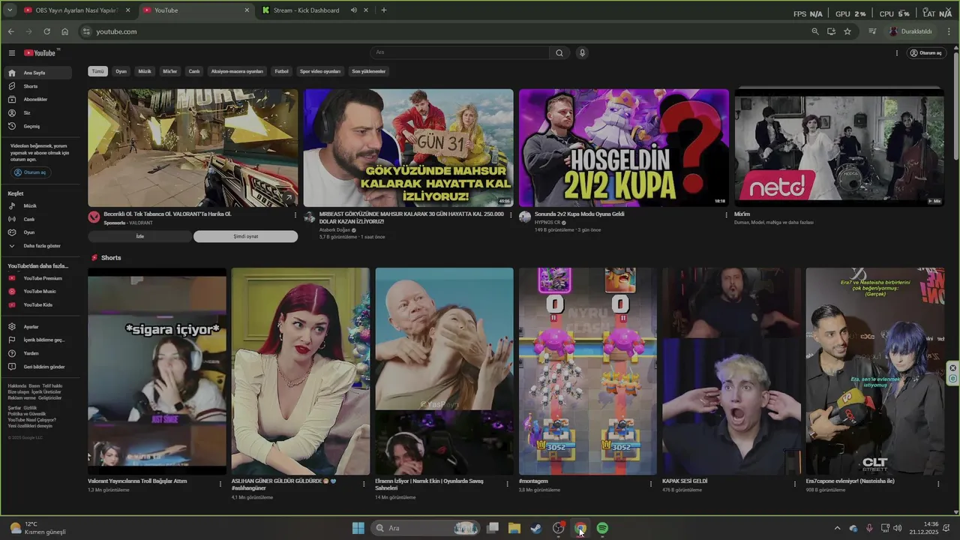Click the YouTube search input field

click(460, 52)
